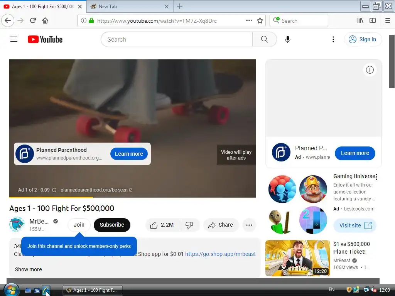Image resolution: width=395 pixels, height=296 pixels.
Task: Switch to the Ages 1 - 100 Fight tab
Action: (x=43, y=6)
